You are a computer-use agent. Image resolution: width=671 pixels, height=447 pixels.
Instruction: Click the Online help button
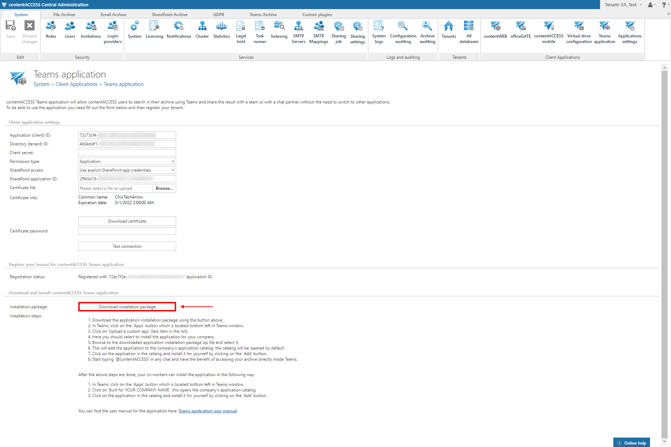(632, 443)
